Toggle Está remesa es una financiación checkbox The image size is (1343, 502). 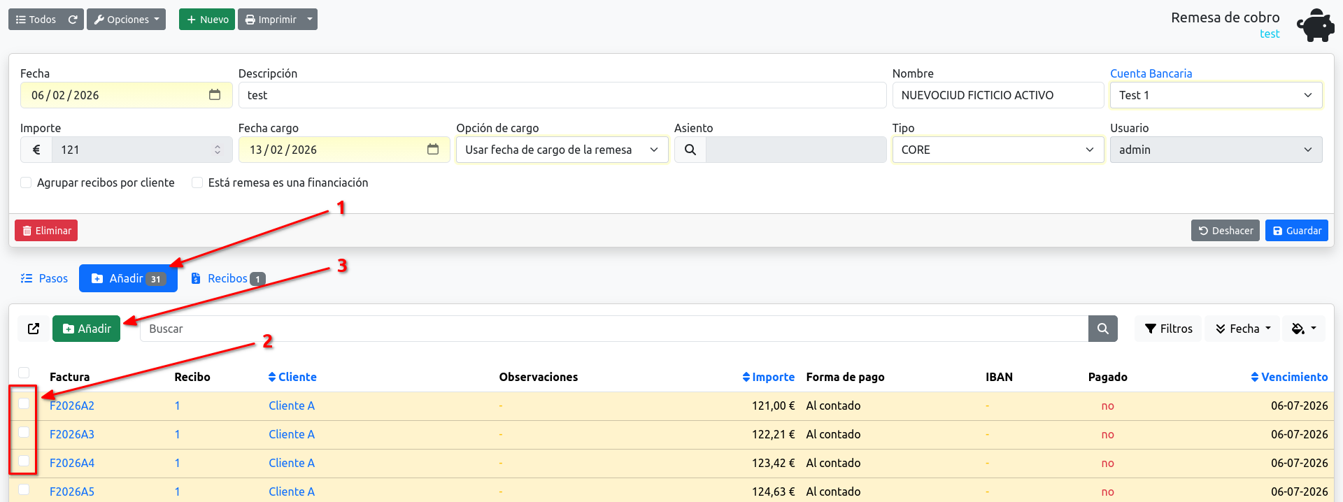[197, 182]
